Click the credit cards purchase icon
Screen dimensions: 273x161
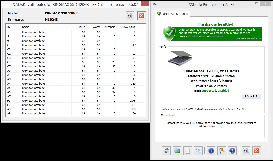(177, 151)
